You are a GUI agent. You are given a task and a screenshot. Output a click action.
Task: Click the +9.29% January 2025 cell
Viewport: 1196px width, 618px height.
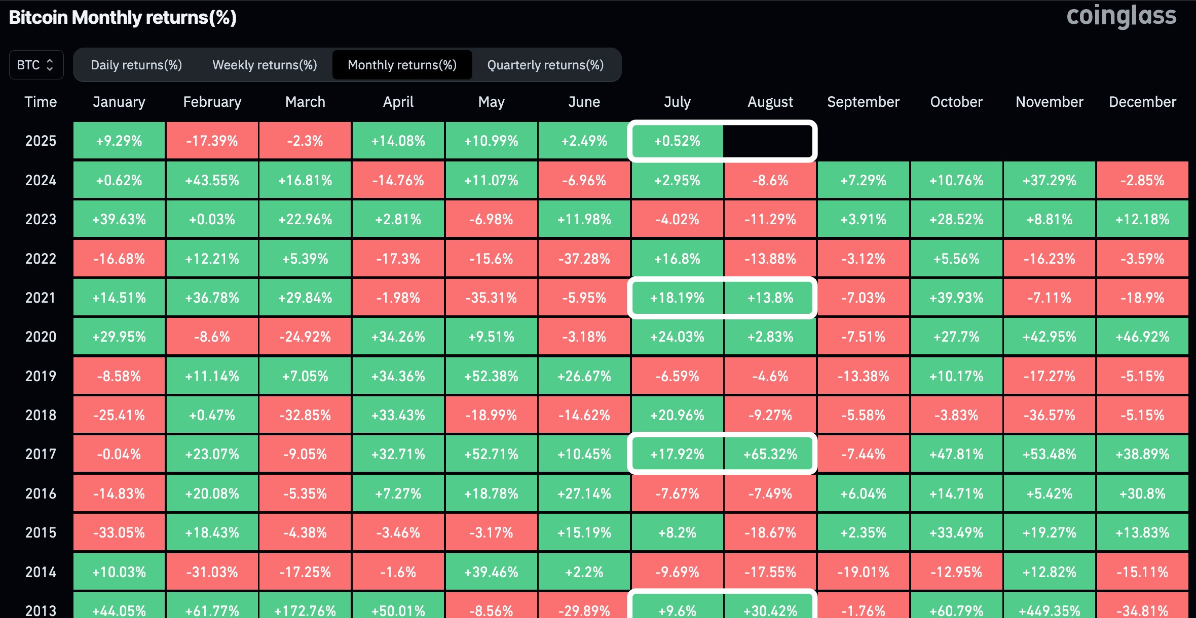(119, 140)
